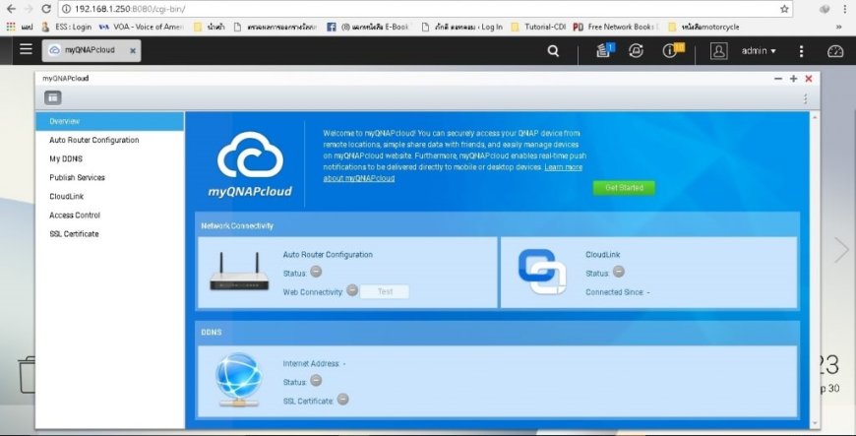Minimize the myQNAPcloud window
Image resolution: width=856 pixels, height=436 pixels.
click(778, 79)
